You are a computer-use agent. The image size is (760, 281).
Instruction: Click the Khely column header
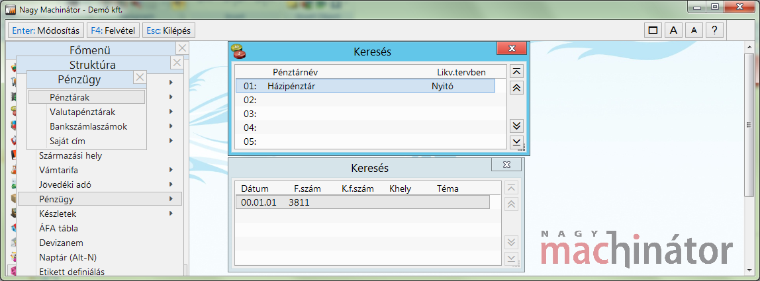pyautogui.click(x=401, y=188)
